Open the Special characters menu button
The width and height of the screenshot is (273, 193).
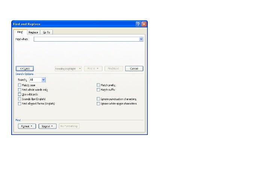pyautogui.click(x=48, y=126)
